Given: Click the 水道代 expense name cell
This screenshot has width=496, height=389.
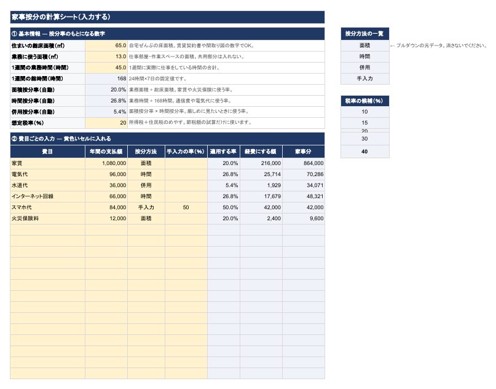Looking at the screenshot, I should coord(47,185).
